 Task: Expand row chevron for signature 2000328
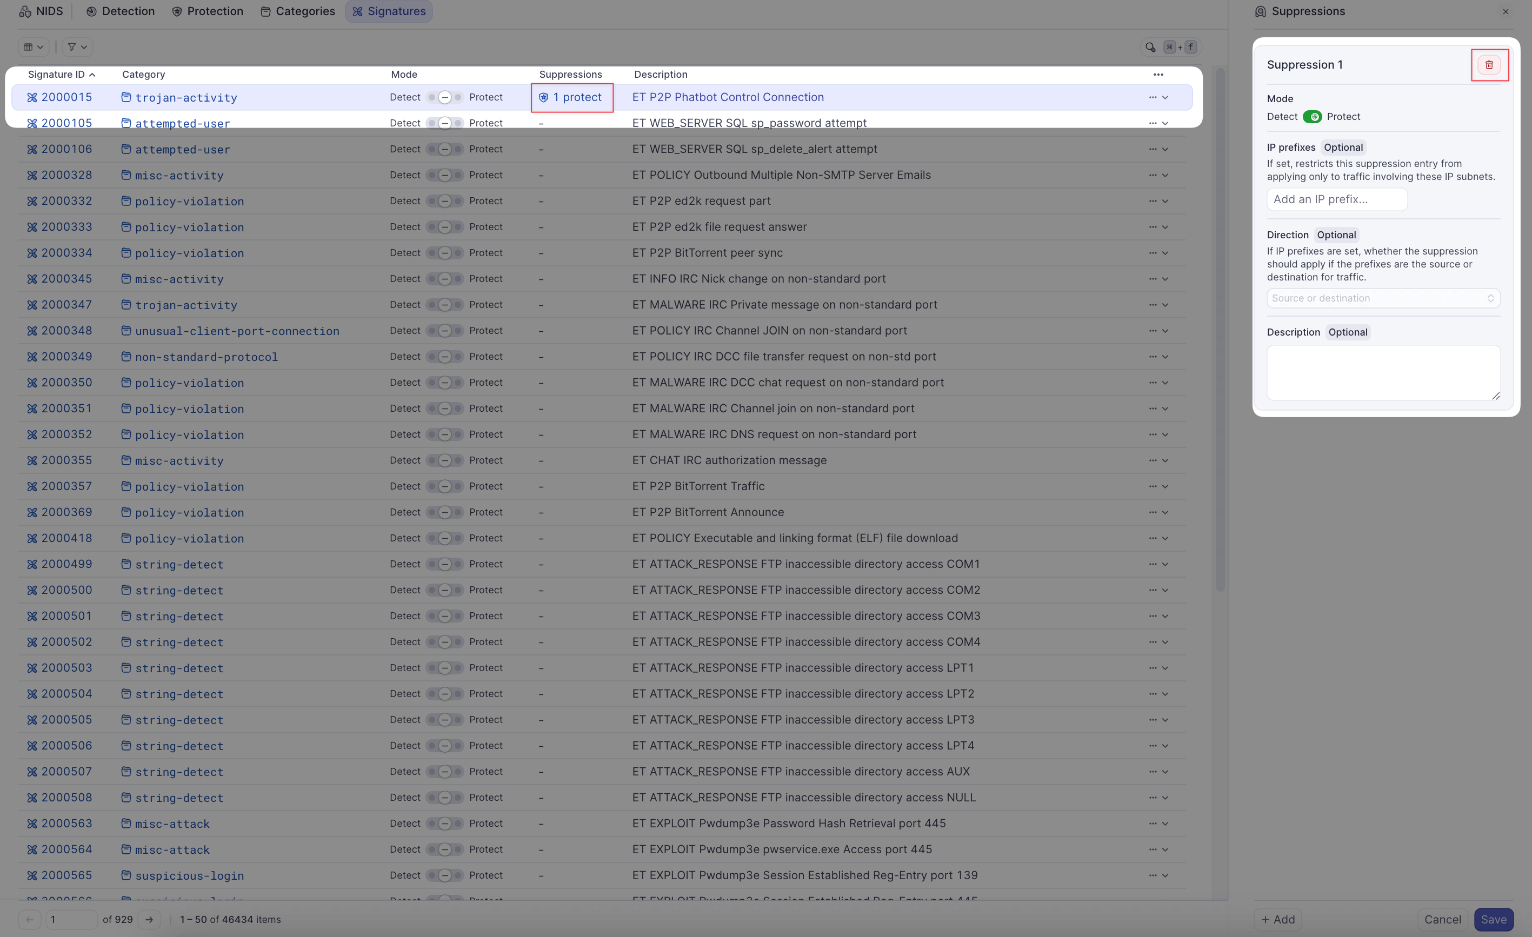pos(1165,175)
